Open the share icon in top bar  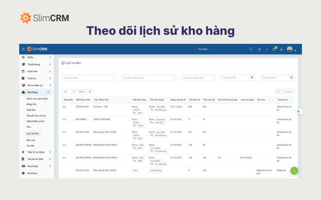[x=259, y=49]
